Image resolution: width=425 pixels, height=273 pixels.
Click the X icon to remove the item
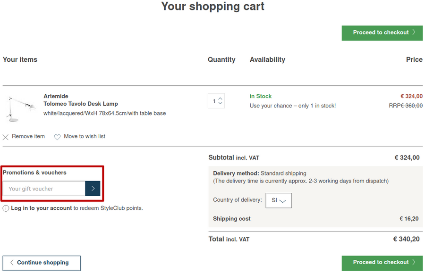(6, 137)
